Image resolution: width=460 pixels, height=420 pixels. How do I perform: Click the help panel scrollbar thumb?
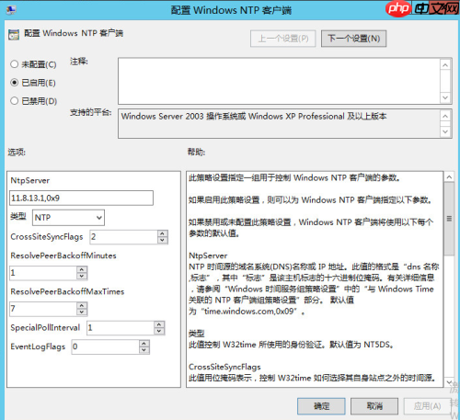coord(449,219)
